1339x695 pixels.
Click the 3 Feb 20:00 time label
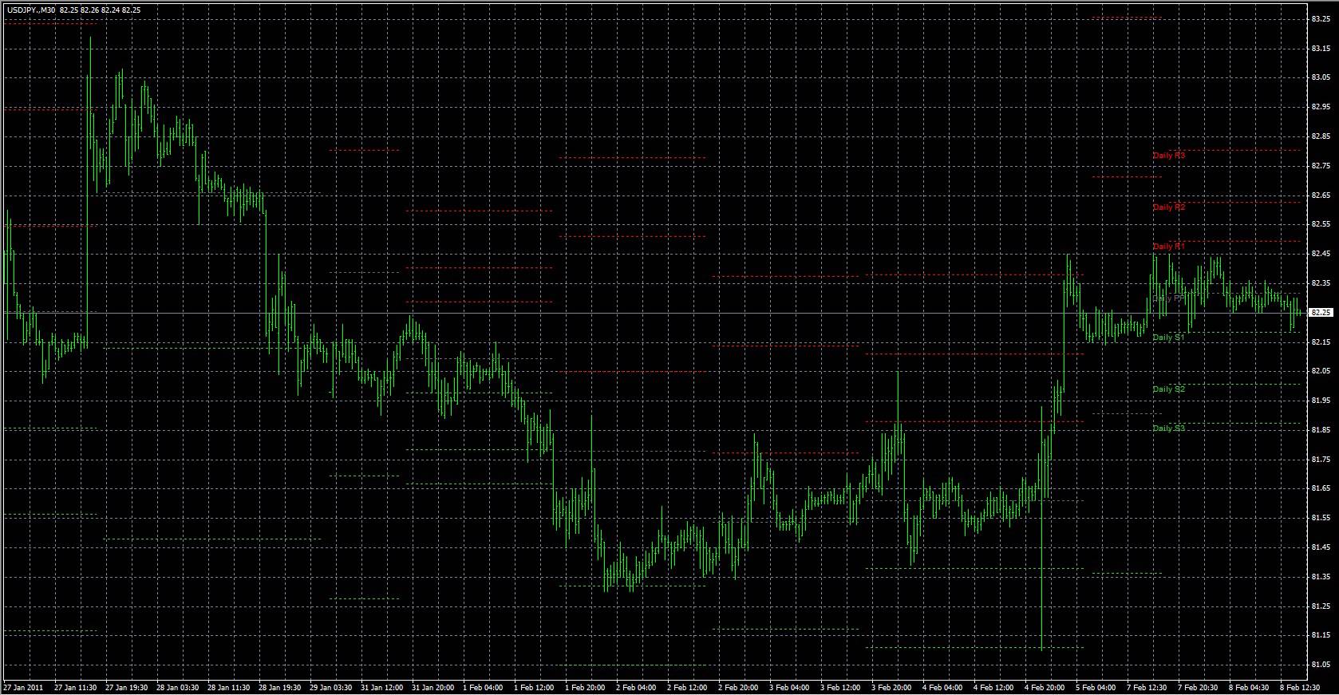coord(893,687)
